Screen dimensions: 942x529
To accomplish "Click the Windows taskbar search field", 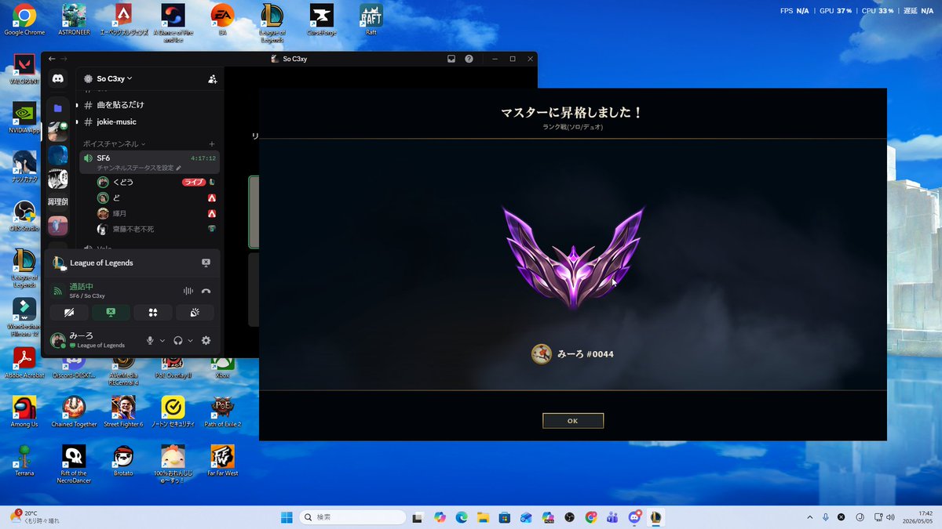I will (352, 517).
